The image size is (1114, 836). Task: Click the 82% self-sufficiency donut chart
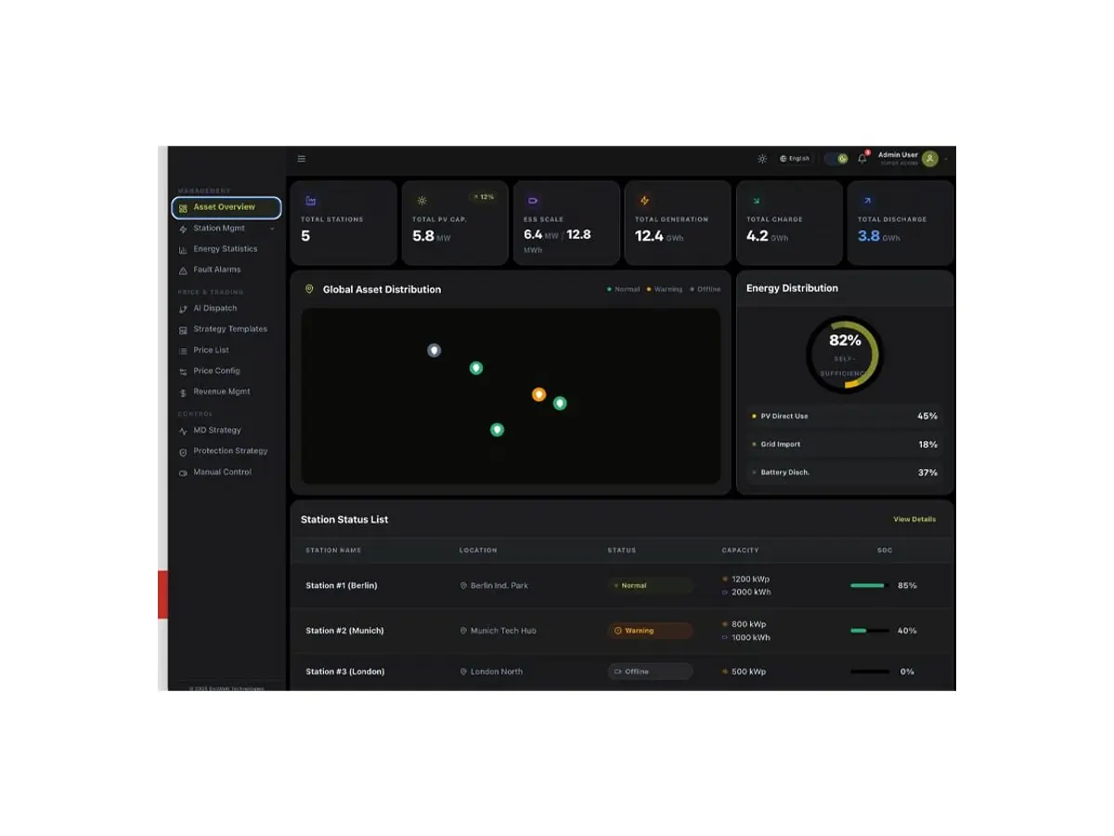click(x=845, y=355)
